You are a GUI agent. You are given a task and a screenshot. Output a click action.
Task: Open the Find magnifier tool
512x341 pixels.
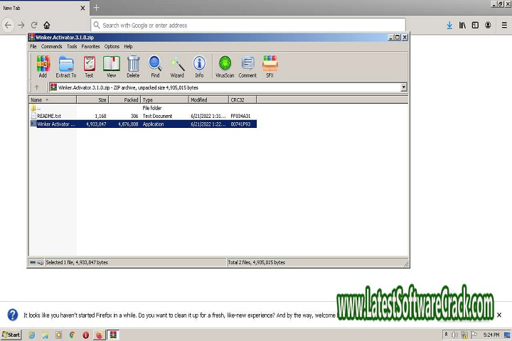[155, 67]
